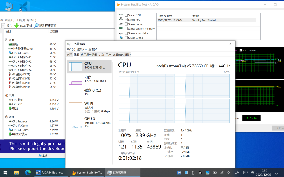Select 磁盘 0 (C:) in Task Manager sidebar
This screenshot has height=177, width=284.
tap(89, 93)
